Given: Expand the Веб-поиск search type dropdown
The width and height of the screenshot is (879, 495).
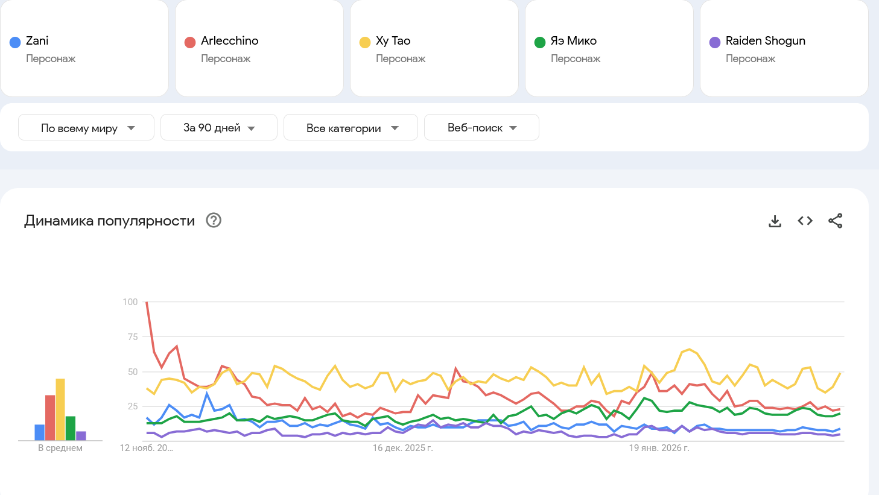Looking at the screenshot, I should pos(481,128).
